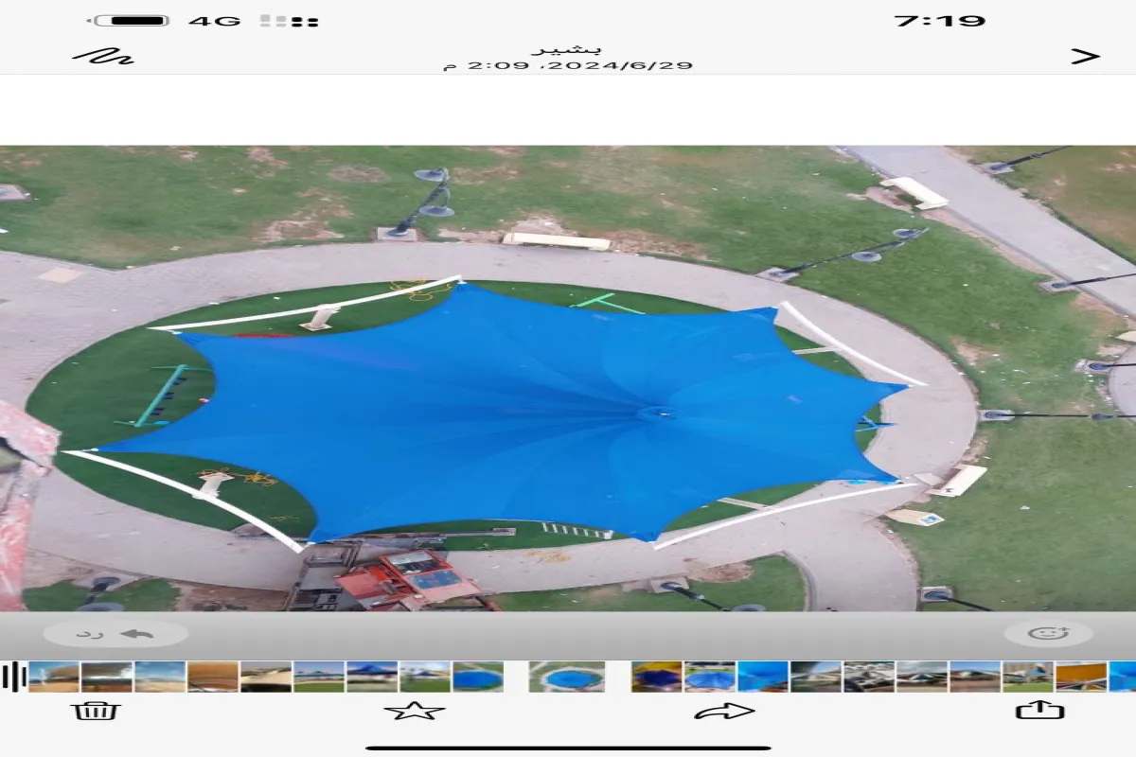Star this photo as a favorite
Image resolution: width=1136 pixels, height=757 pixels.
click(x=414, y=711)
